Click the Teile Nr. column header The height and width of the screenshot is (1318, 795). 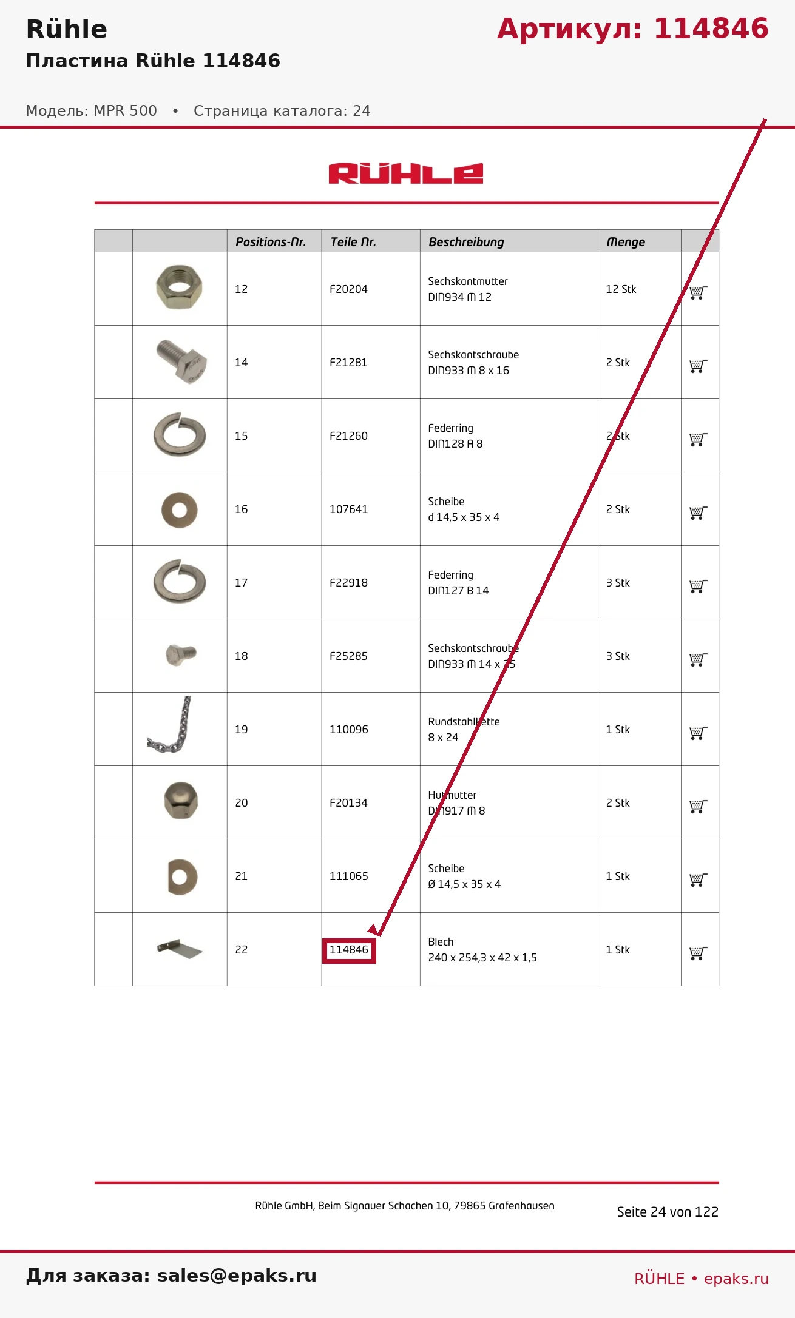point(353,242)
